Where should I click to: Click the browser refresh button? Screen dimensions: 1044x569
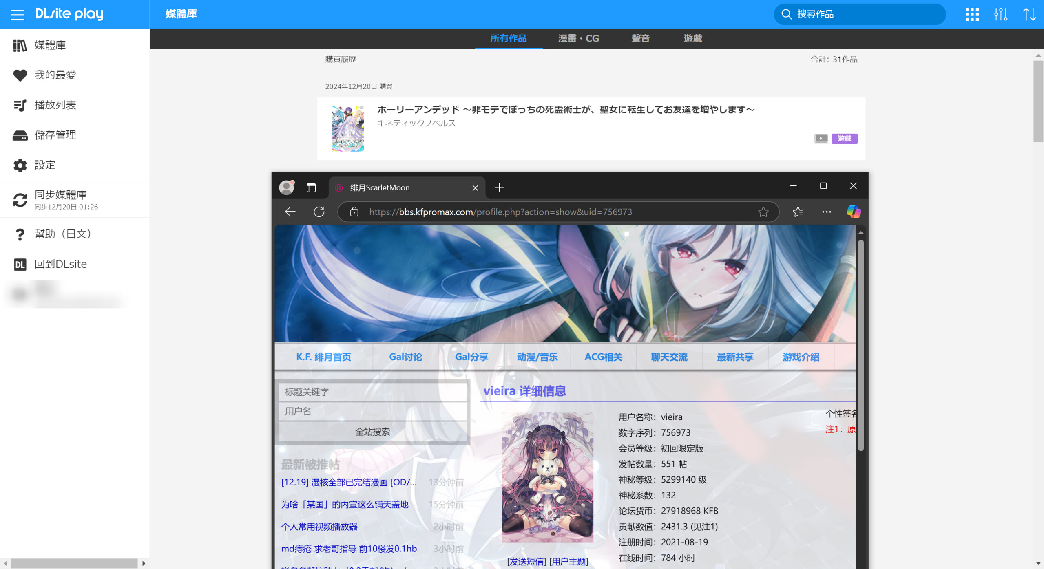pyautogui.click(x=319, y=212)
